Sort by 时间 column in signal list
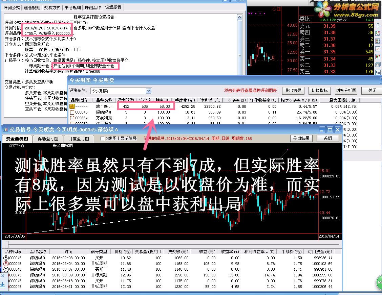The width and height of the screenshot is (382, 295). point(68,251)
